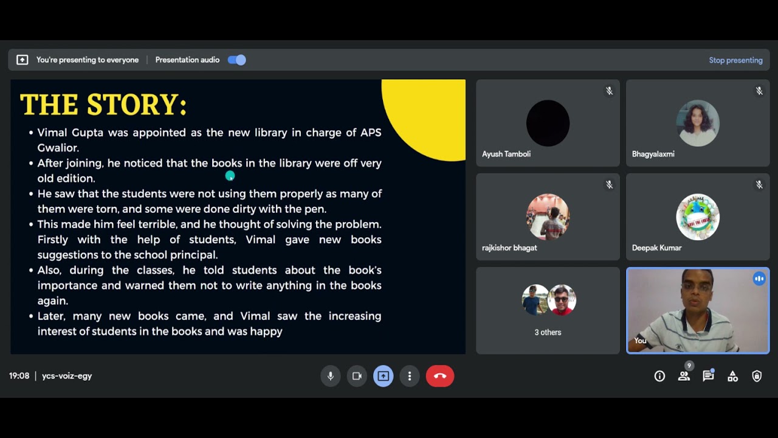Select your own video tile labeled You

[x=698, y=311]
